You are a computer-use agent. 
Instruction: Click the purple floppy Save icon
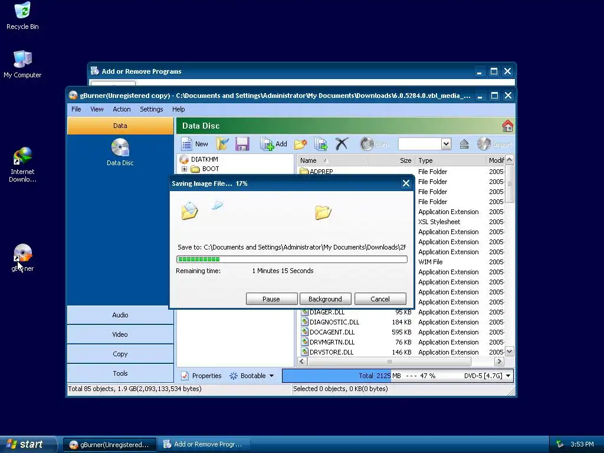tap(242, 144)
